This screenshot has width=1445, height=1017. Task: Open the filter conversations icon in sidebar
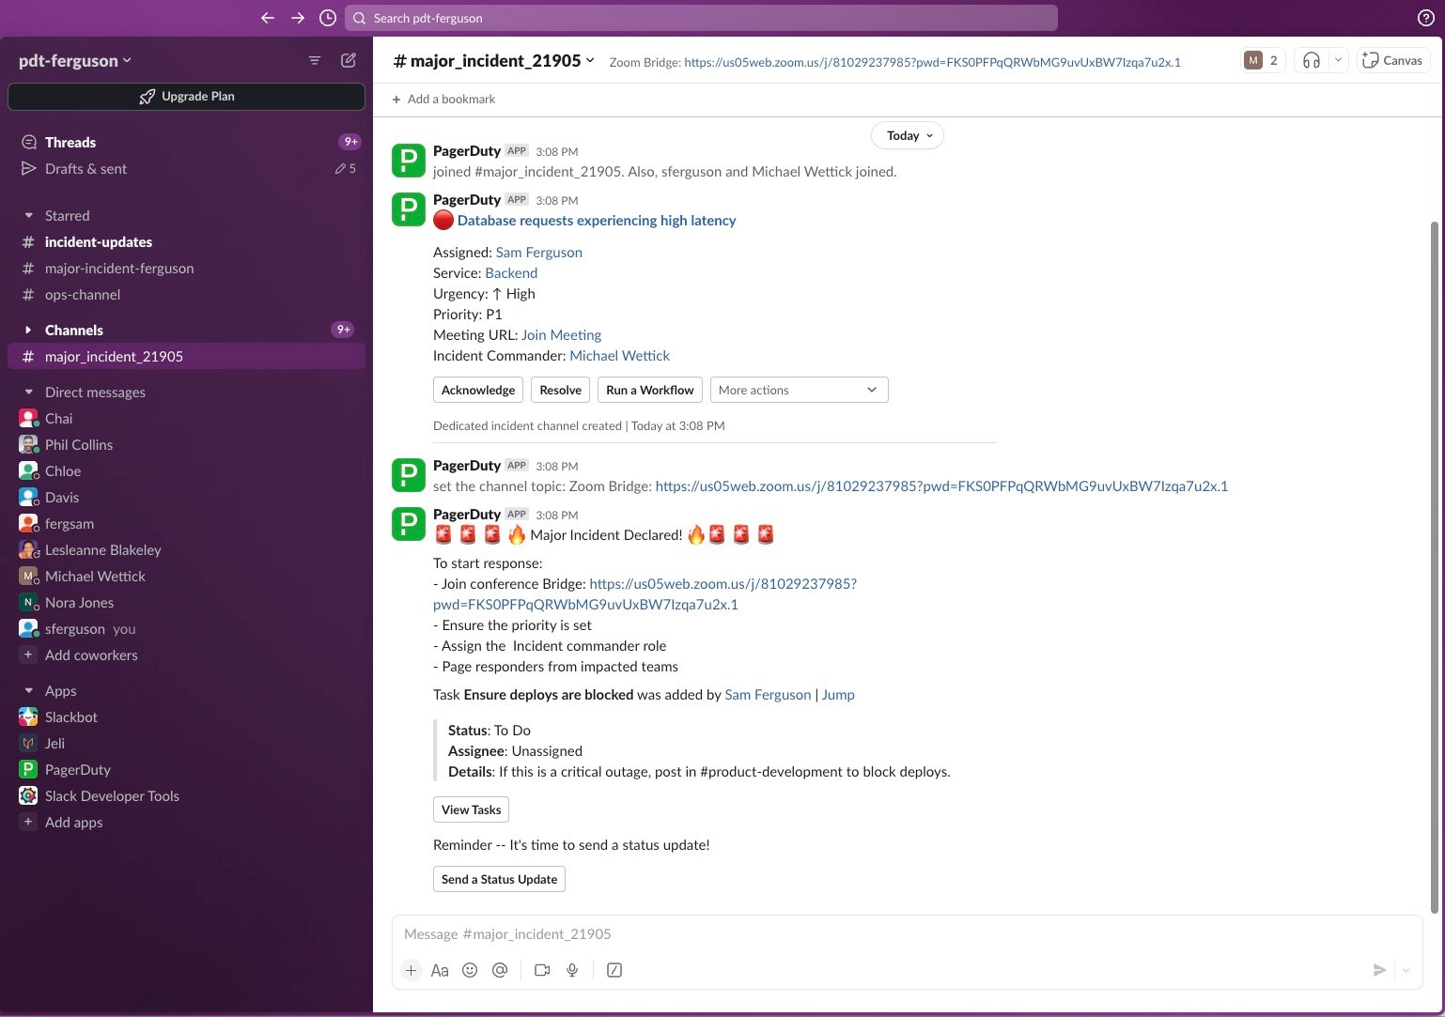[x=315, y=59]
